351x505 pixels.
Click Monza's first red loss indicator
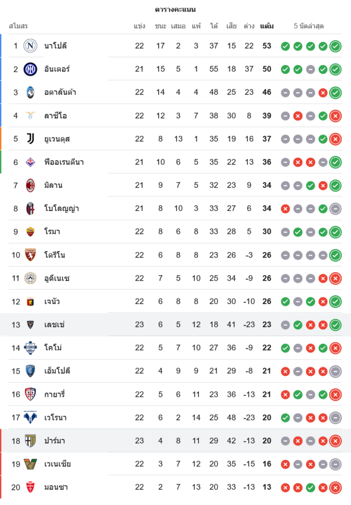tap(285, 488)
